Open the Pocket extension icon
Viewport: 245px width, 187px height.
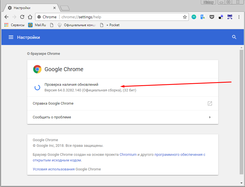tap(212, 17)
